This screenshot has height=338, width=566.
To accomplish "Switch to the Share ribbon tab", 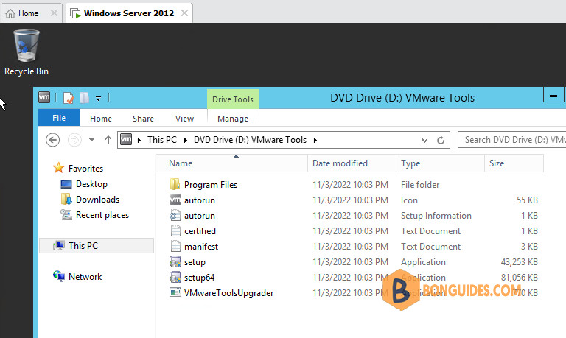I will (x=143, y=119).
